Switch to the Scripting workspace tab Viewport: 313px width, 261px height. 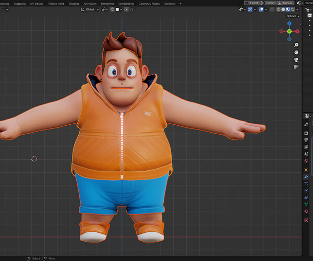tap(170, 4)
